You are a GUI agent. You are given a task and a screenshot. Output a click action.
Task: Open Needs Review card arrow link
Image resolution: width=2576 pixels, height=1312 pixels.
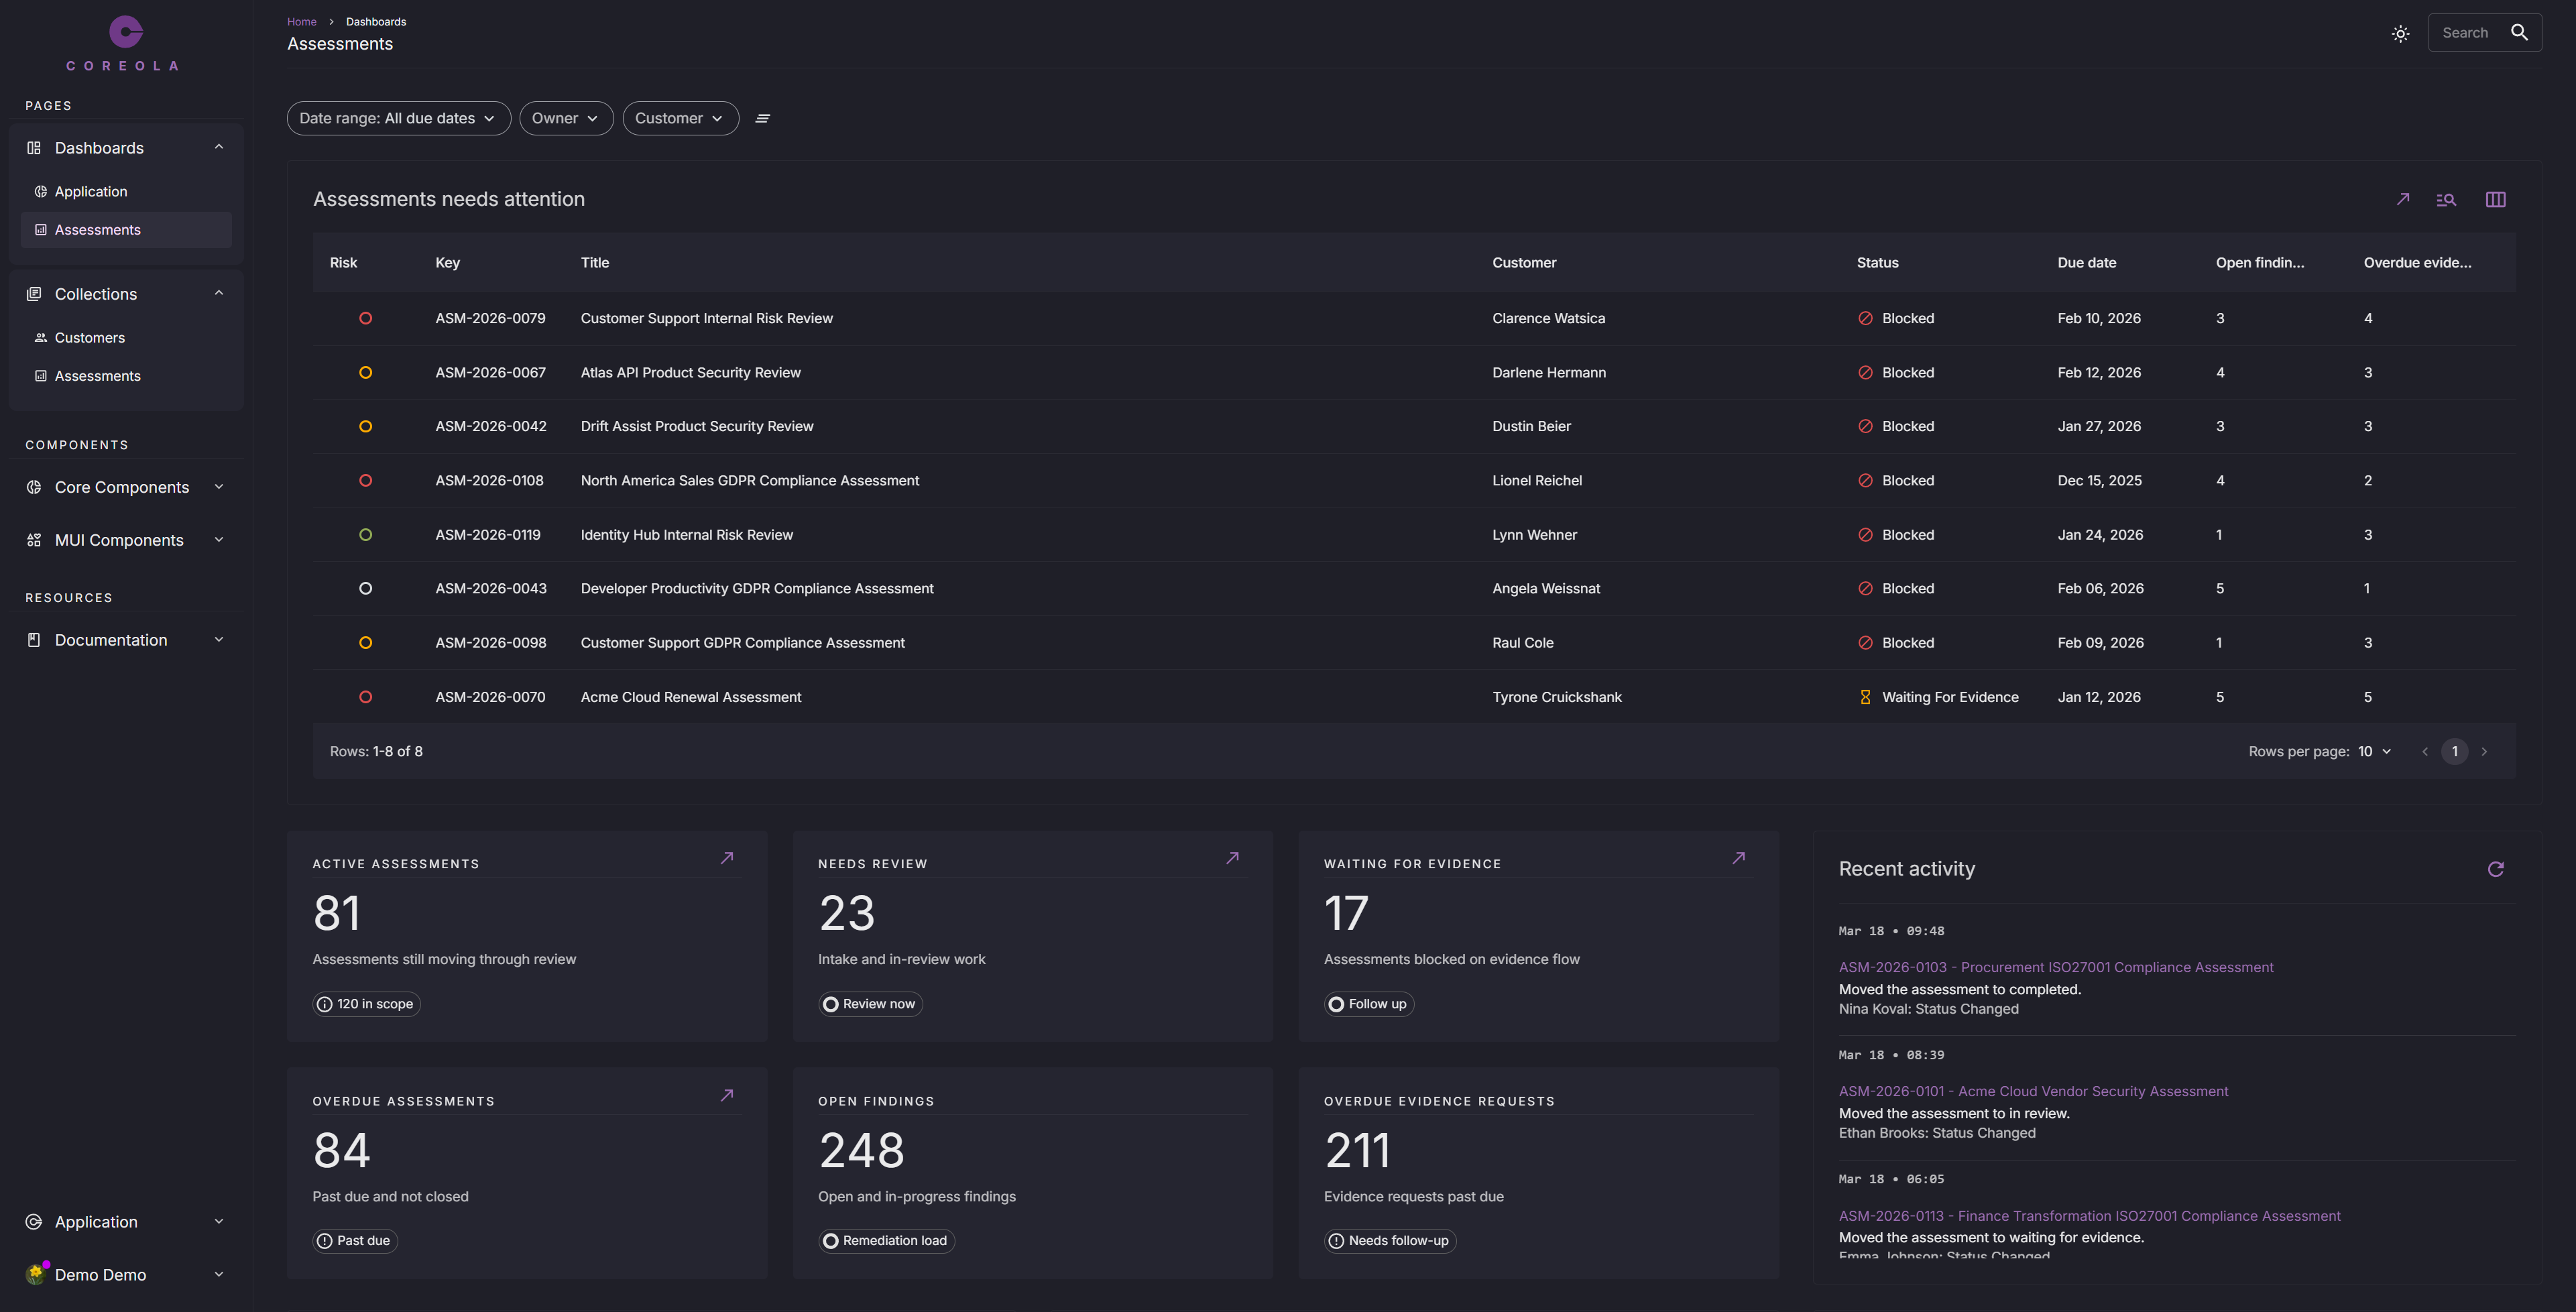(x=1232, y=858)
